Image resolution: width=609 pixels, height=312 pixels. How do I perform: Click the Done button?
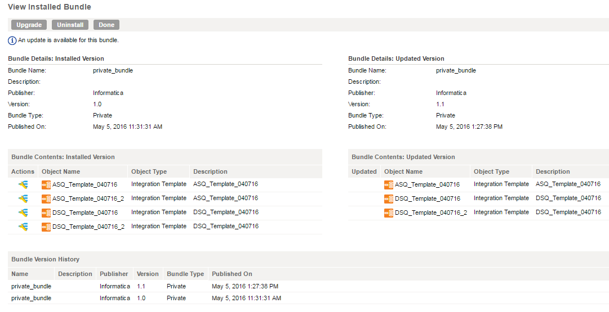coord(106,25)
